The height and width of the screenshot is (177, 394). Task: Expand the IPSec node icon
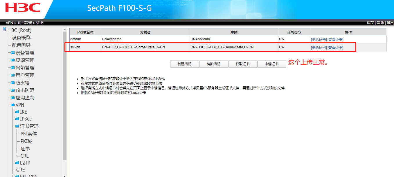pyautogui.click(x=17, y=119)
